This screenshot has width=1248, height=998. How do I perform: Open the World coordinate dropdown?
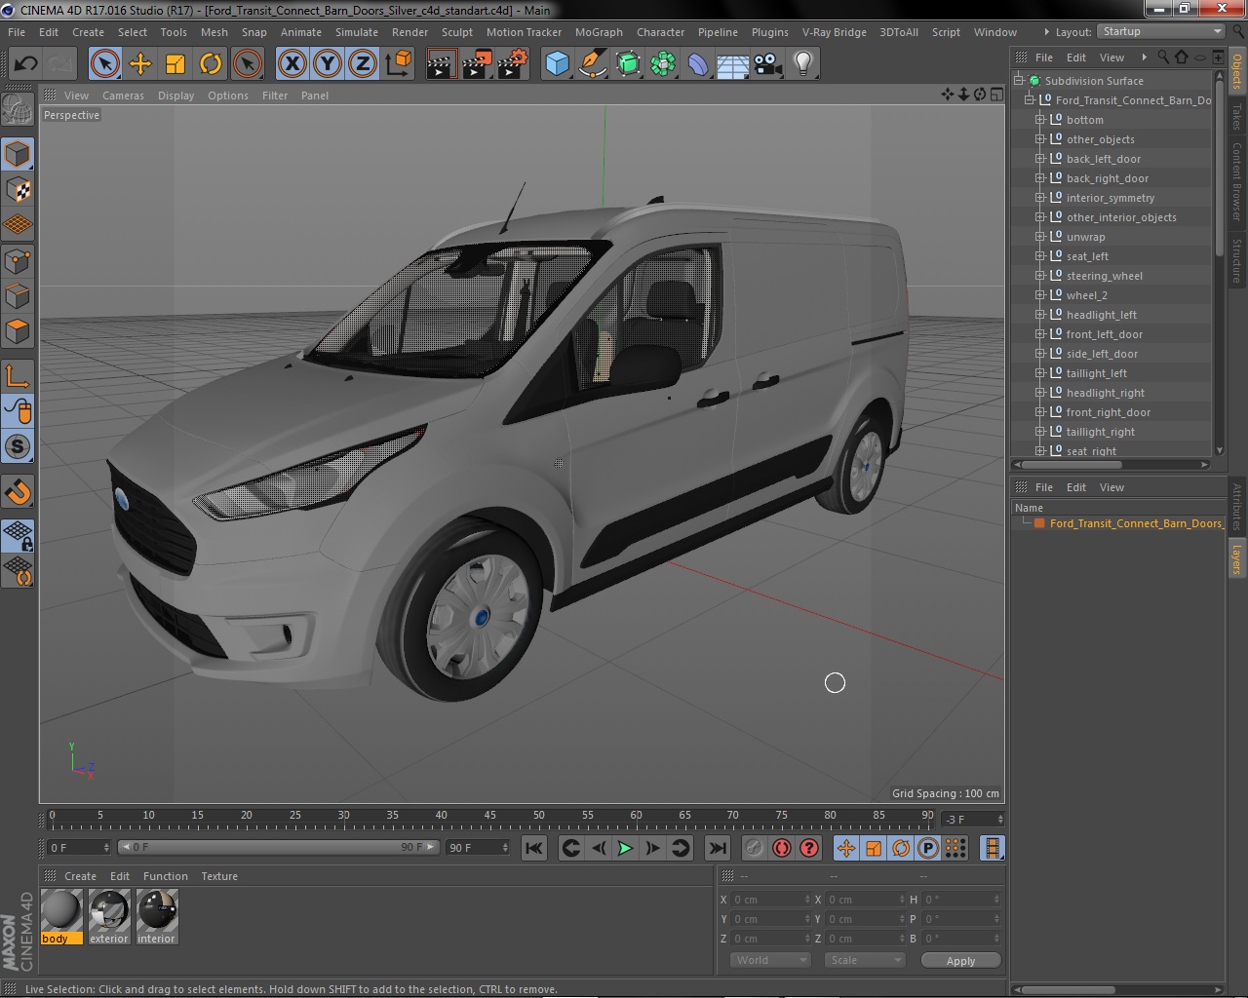[770, 960]
